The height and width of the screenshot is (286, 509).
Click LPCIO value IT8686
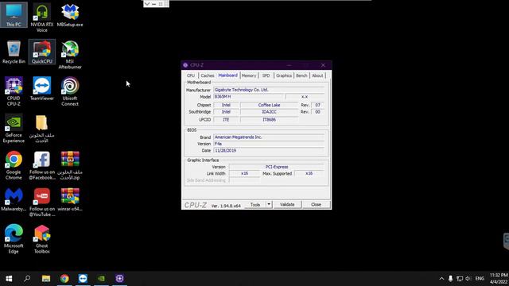click(x=269, y=120)
